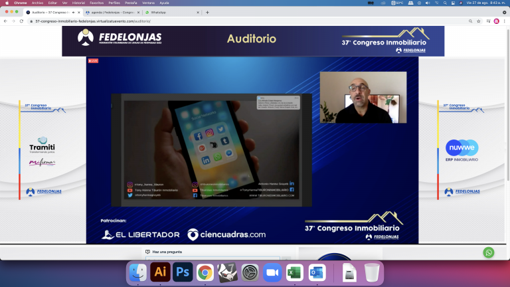Click the nuwwe ERP Inmobiliario logo
This screenshot has height=287, width=510.
point(462,150)
